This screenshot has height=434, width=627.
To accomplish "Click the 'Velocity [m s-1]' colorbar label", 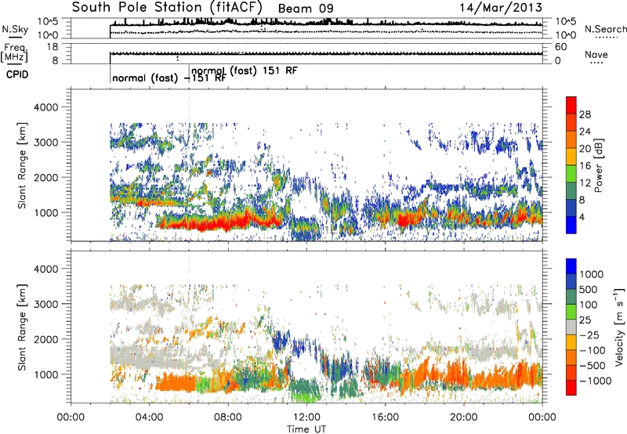I will pyautogui.click(x=619, y=327).
